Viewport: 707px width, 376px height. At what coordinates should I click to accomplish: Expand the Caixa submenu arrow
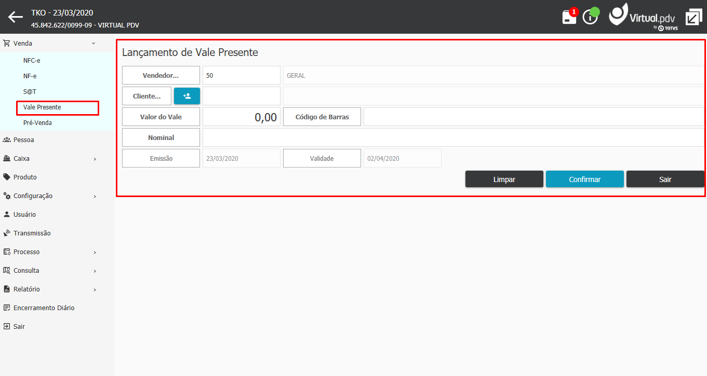pyautogui.click(x=95, y=159)
